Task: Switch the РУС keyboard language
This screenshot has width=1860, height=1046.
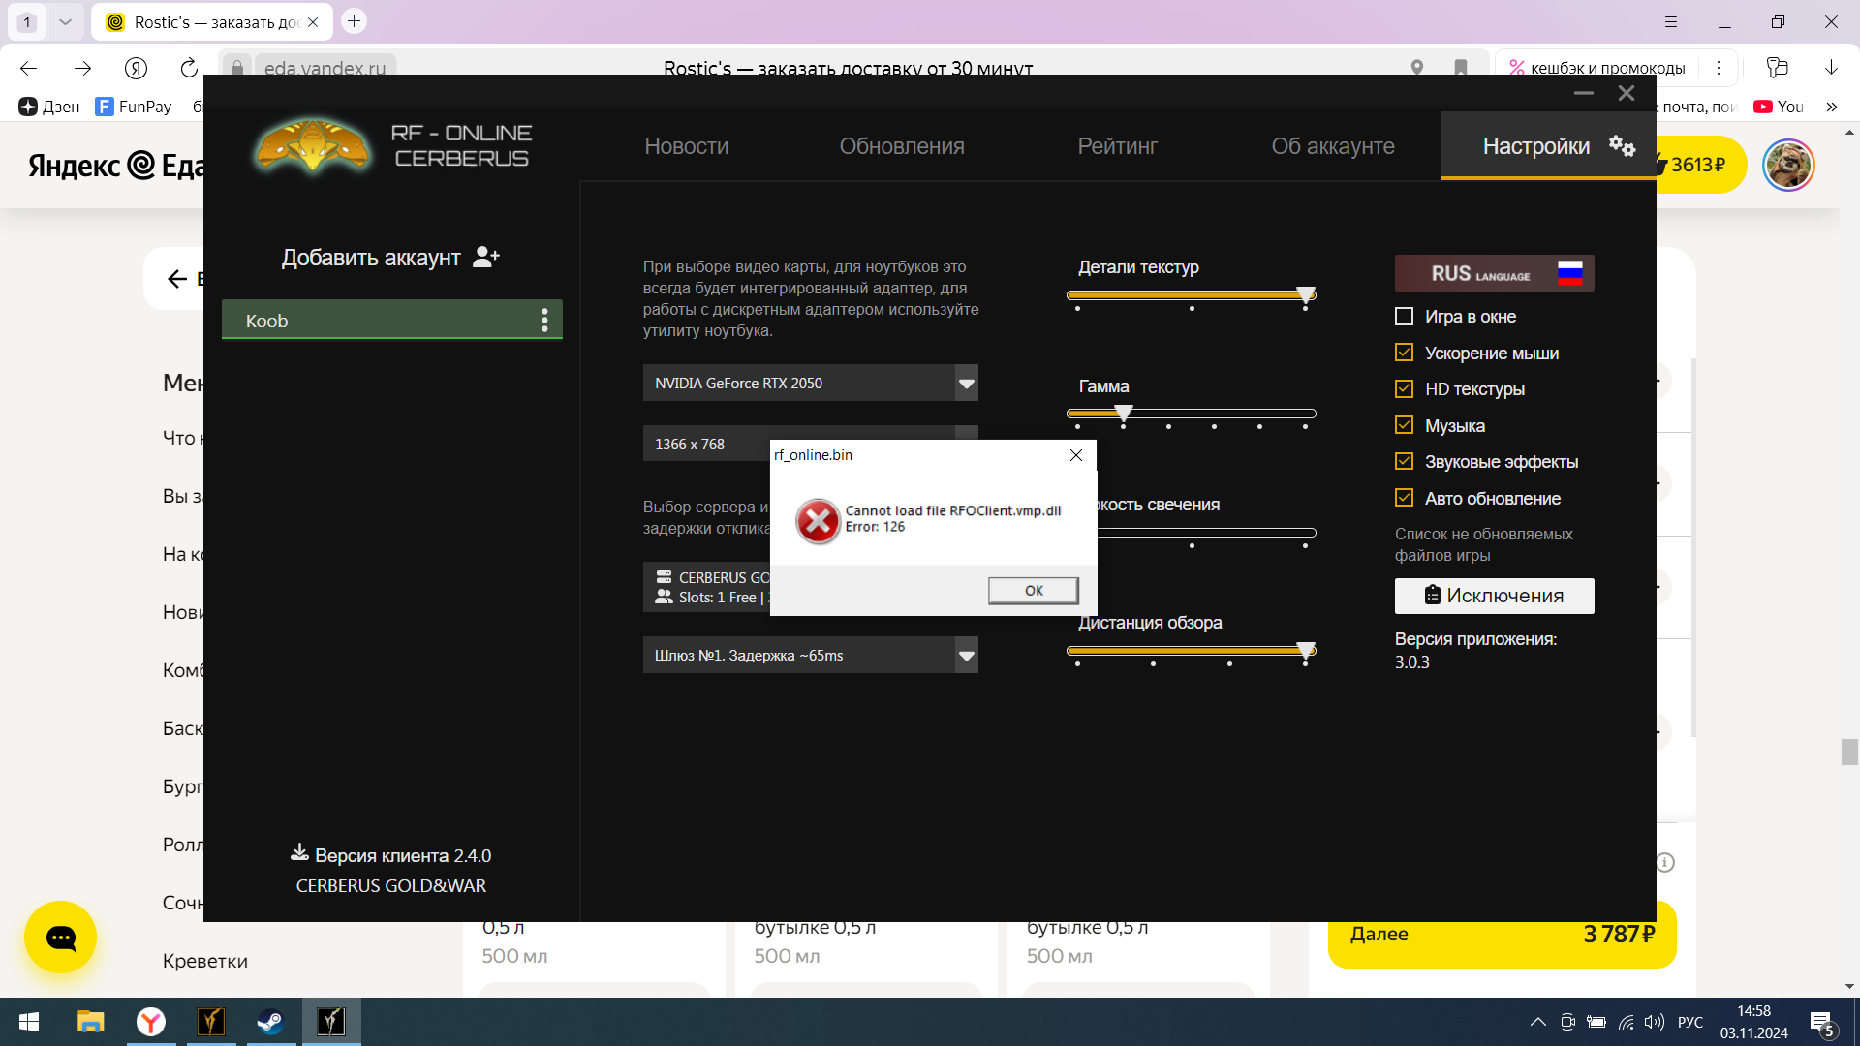Action: click(1690, 1022)
